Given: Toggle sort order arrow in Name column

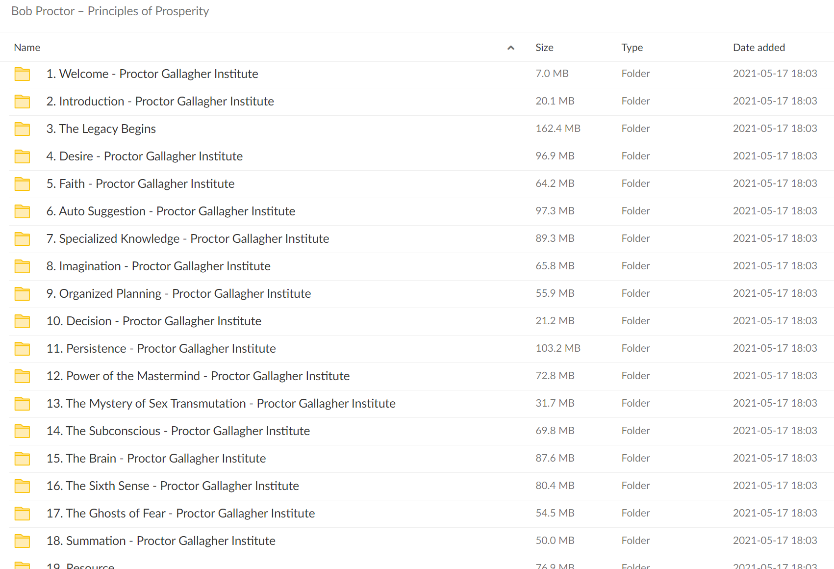Looking at the screenshot, I should (x=511, y=48).
